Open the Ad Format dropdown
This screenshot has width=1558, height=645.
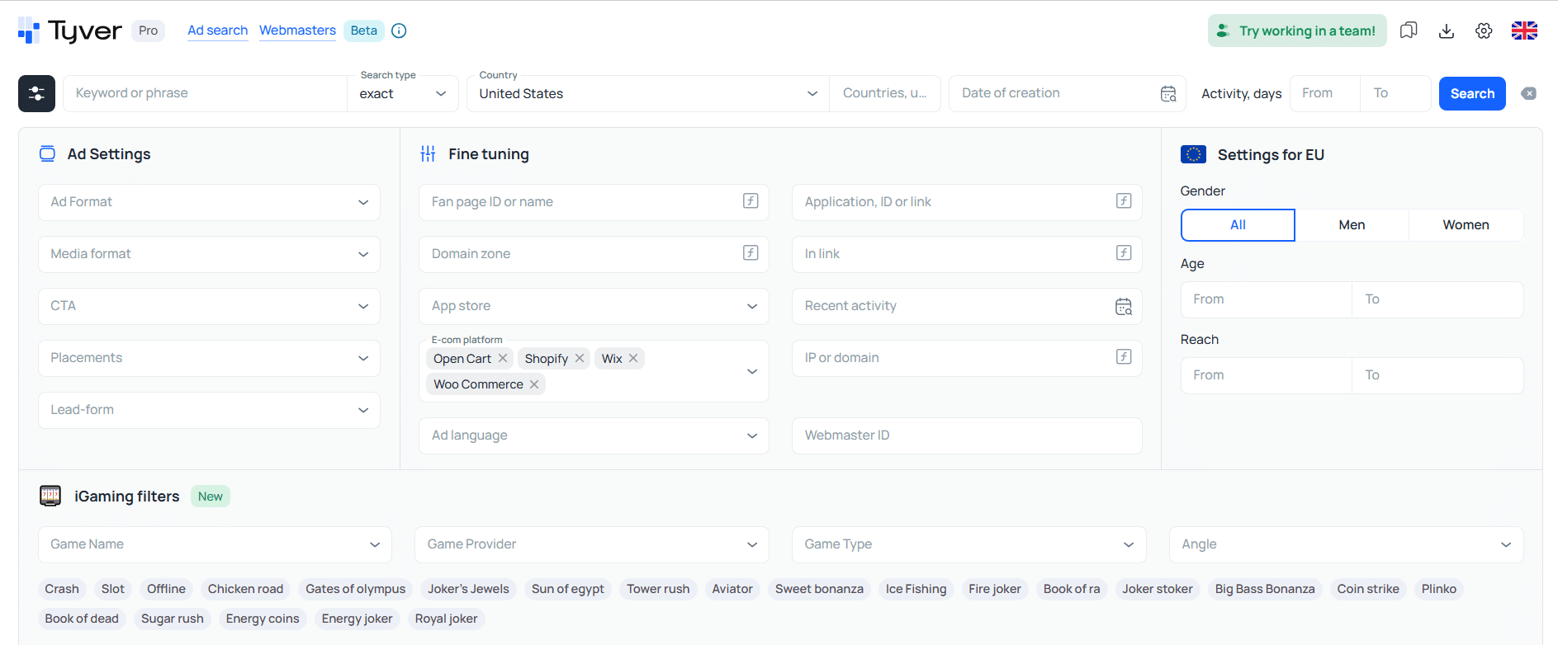click(x=209, y=202)
